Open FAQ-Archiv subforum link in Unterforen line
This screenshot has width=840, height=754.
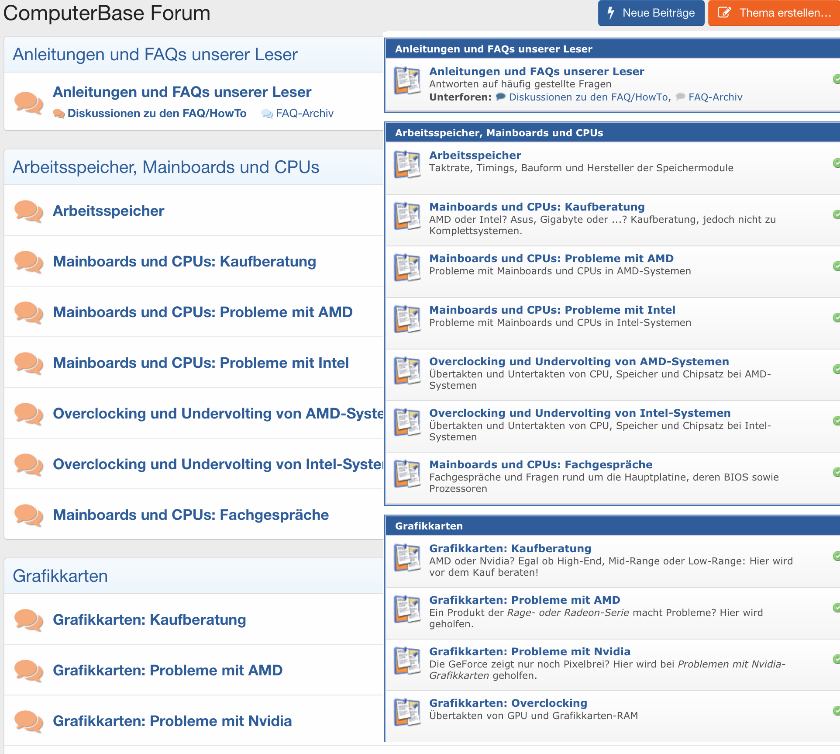715,97
